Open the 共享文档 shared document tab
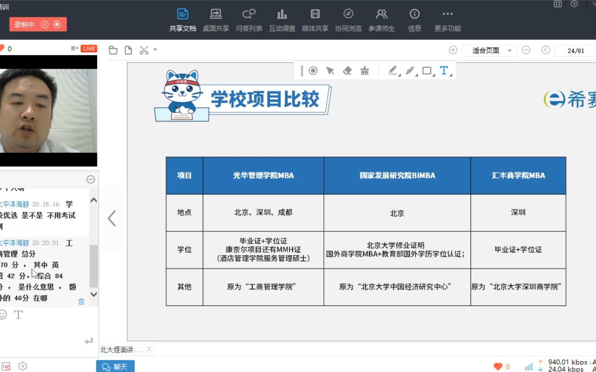Screen dimensions: 596x372 [x=183, y=20]
